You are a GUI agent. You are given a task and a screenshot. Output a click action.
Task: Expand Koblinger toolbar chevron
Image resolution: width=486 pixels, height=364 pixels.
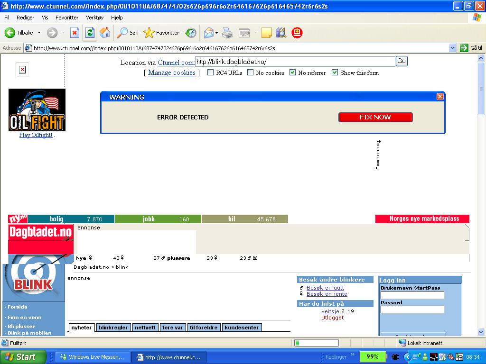(x=353, y=355)
